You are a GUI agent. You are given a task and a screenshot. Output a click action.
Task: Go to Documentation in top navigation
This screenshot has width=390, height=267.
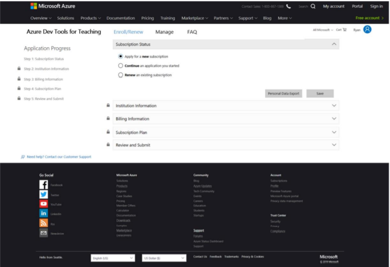click(x=121, y=18)
